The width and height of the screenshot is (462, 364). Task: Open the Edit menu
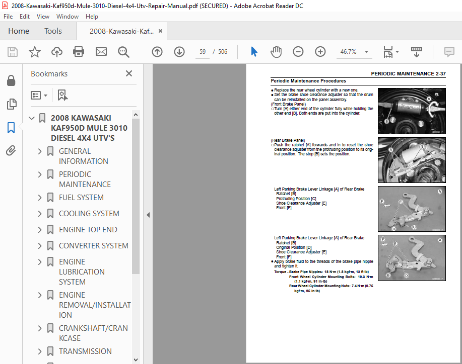click(x=25, y=17)
